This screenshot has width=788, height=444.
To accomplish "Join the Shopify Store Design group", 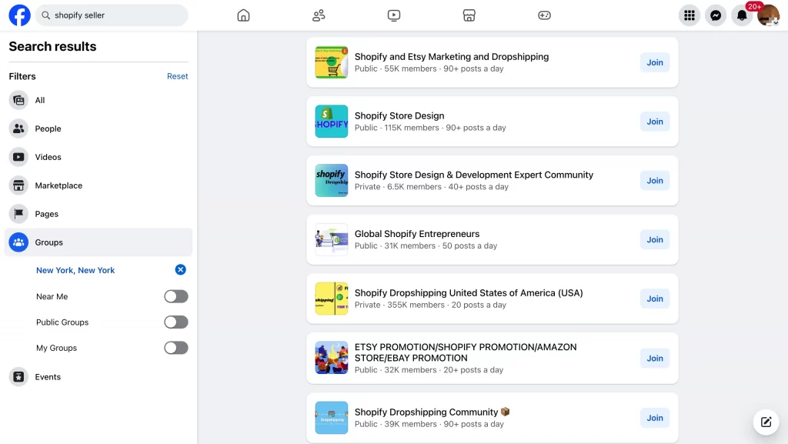I will click(x=655, y=122).
